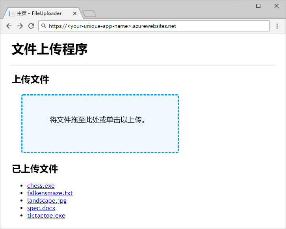Close the FileUploader tab
Viewport: 286px width, 229px height.
coord(75,13)
